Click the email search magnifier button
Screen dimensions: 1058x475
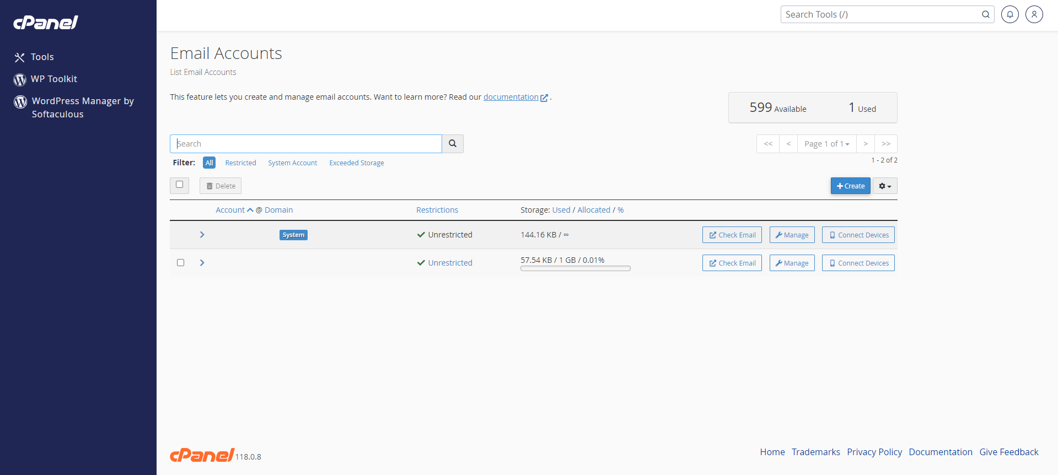tap(453, 144)
